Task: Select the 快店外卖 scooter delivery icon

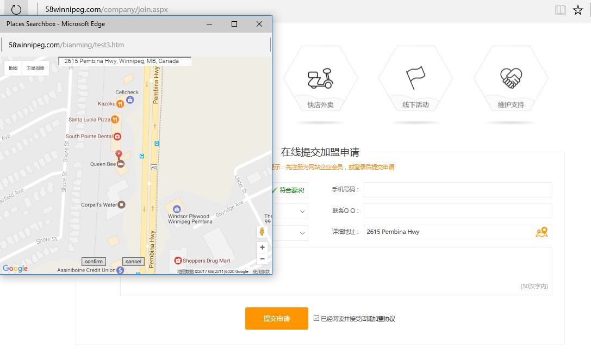Action: [x=320, y=78]
